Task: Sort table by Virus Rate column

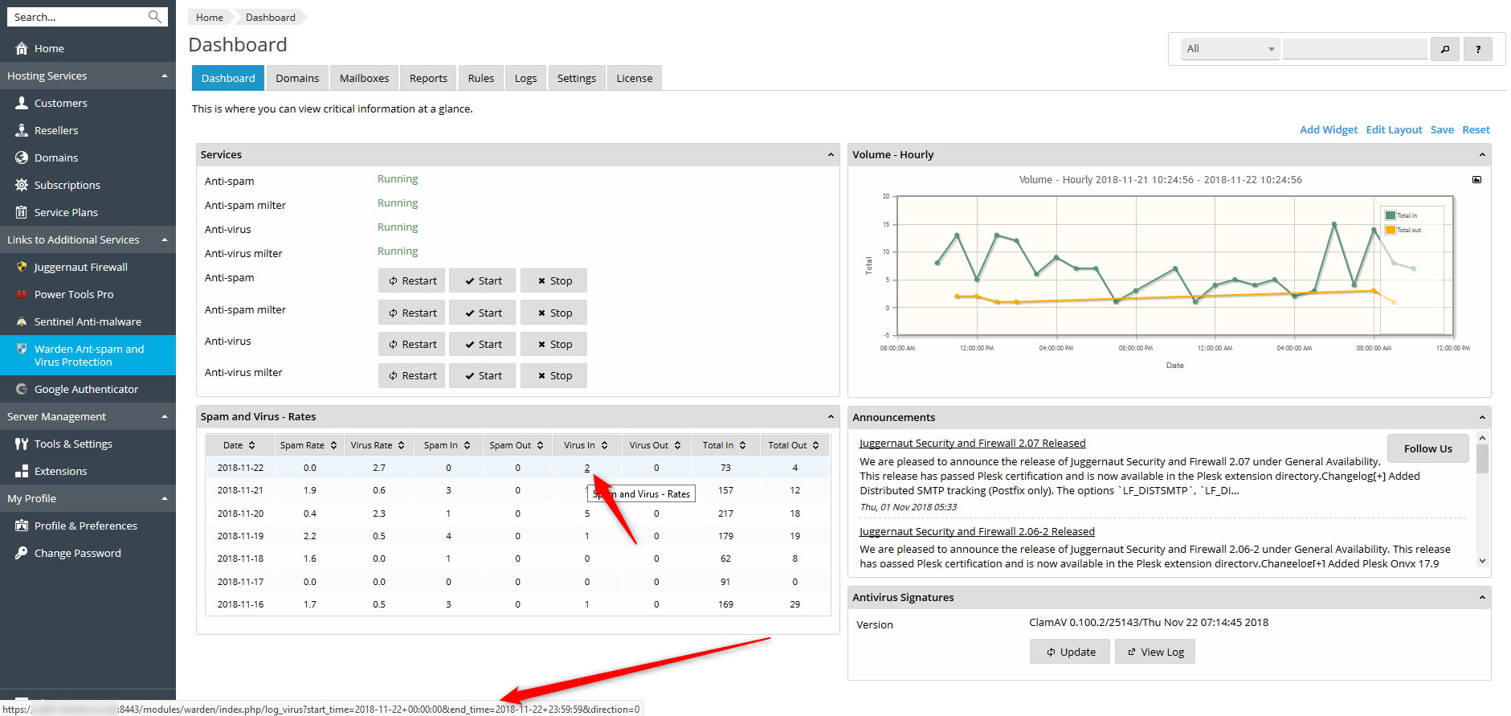Action: point(401,445)
